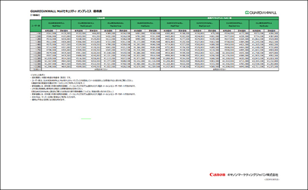Select MailSuite column in appliance section
Screen dimensions: 308x190
point(264,24)
